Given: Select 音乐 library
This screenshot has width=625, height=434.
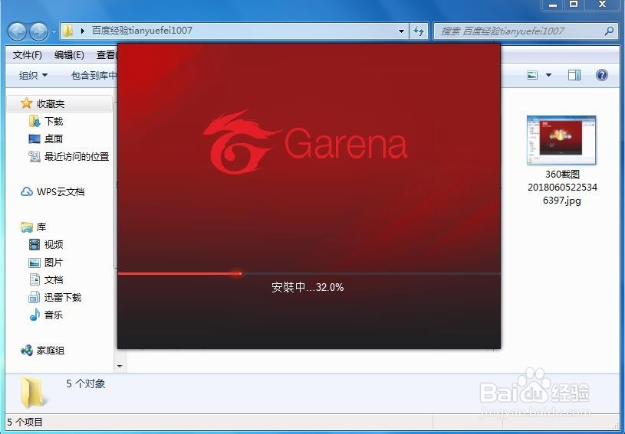Looking at the screenshot, I should pyautogui.click(x=54, y=315).
